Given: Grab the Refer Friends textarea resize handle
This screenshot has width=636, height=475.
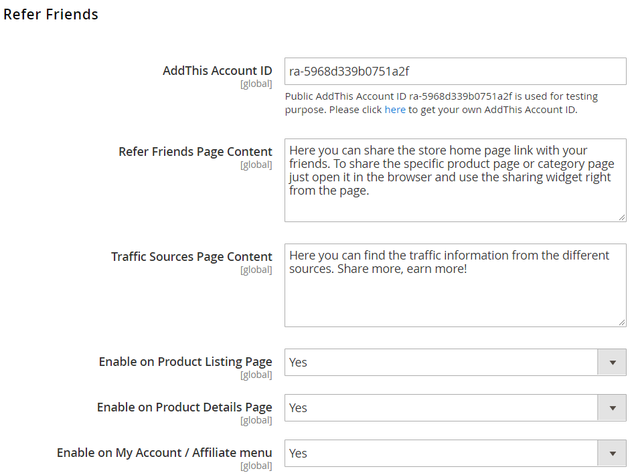Looking at the screenshot, I should coord(622,217).
